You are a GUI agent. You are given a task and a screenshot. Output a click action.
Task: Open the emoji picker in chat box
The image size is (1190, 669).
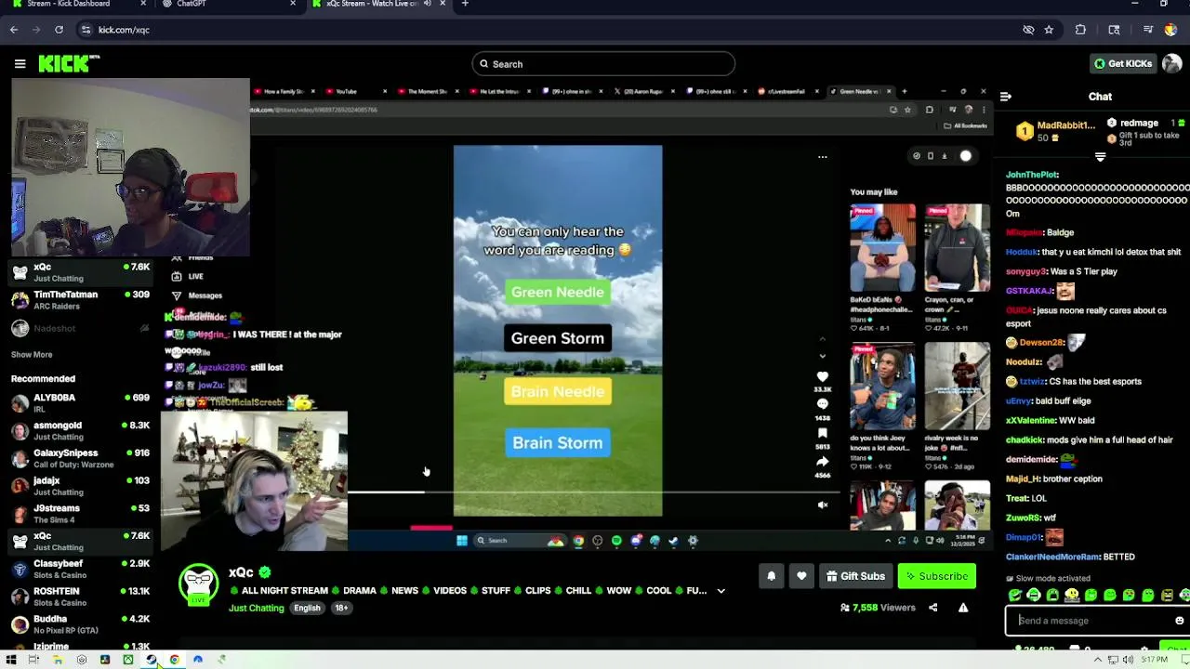click(x=1179, y=621)
